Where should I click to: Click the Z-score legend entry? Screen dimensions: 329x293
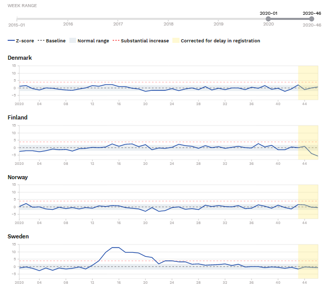[21, 41]
